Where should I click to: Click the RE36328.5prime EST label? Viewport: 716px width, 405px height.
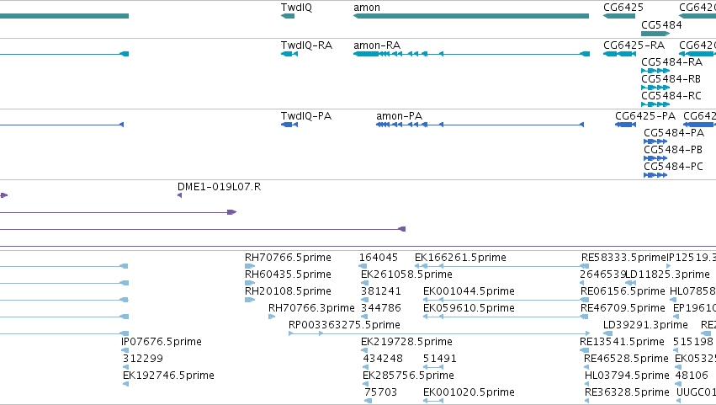[x=627, y=392]
